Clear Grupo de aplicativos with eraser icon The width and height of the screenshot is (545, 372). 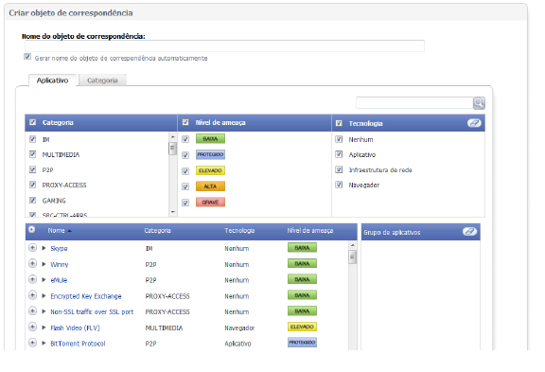pyautogui.click(x=469, y=232)
